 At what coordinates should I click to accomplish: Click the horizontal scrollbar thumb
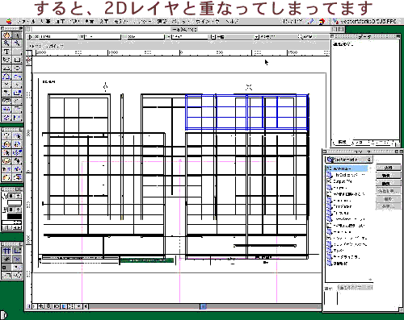click(204, 306)
